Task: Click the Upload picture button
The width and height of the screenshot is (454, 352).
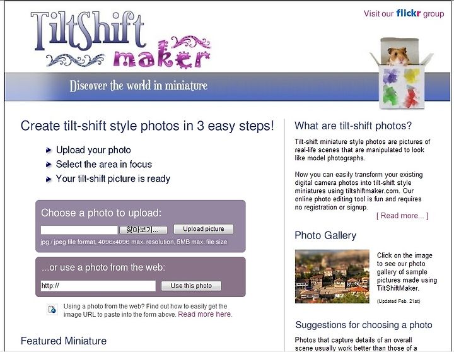Action: pyautogui.click(x=204, y=229)
